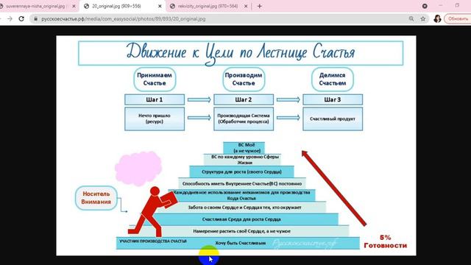Close the rekvizity_original.jpg tab
This screenshot has height=265, width=471.
click(246, 6)
